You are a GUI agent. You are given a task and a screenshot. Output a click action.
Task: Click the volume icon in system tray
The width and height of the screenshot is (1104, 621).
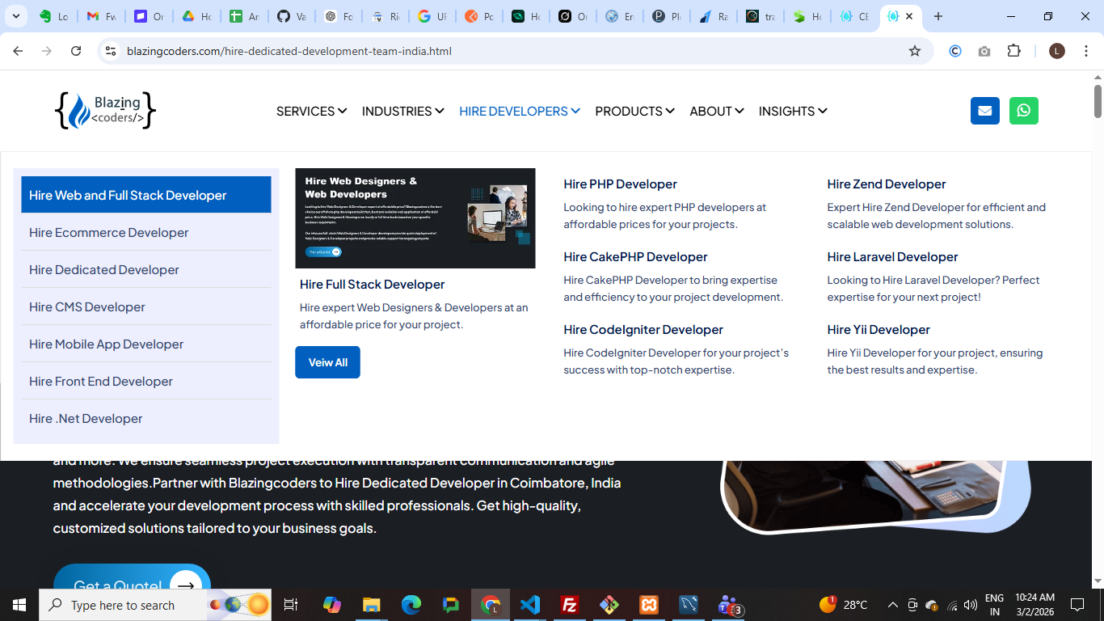(971, 605)
